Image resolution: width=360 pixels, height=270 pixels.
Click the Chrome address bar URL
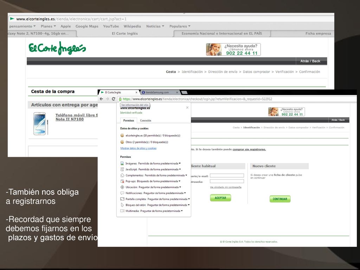(x=197, y=99)
